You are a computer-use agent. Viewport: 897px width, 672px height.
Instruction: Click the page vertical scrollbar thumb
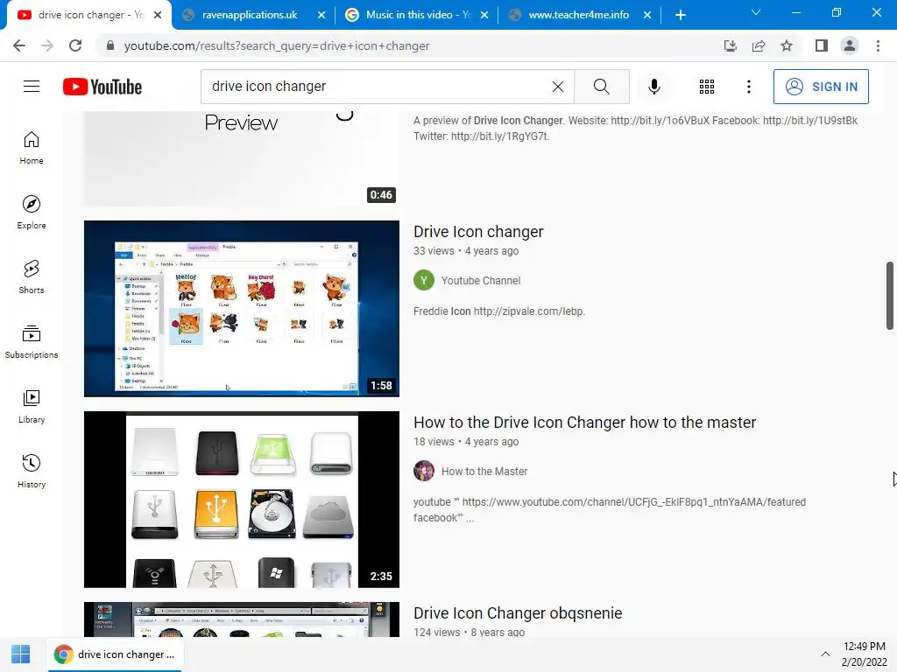coord(890,296)
